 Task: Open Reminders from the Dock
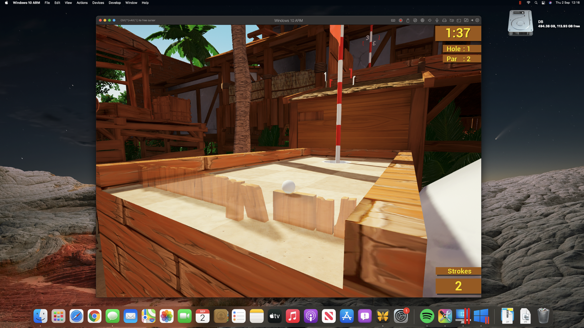click(239, 316)
